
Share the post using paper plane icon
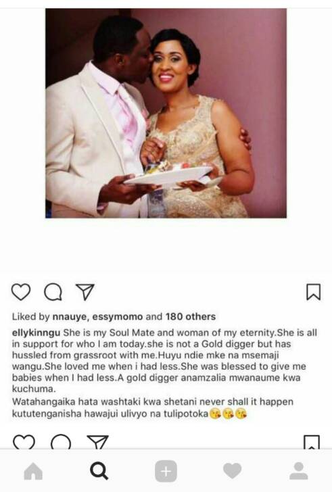85,292
